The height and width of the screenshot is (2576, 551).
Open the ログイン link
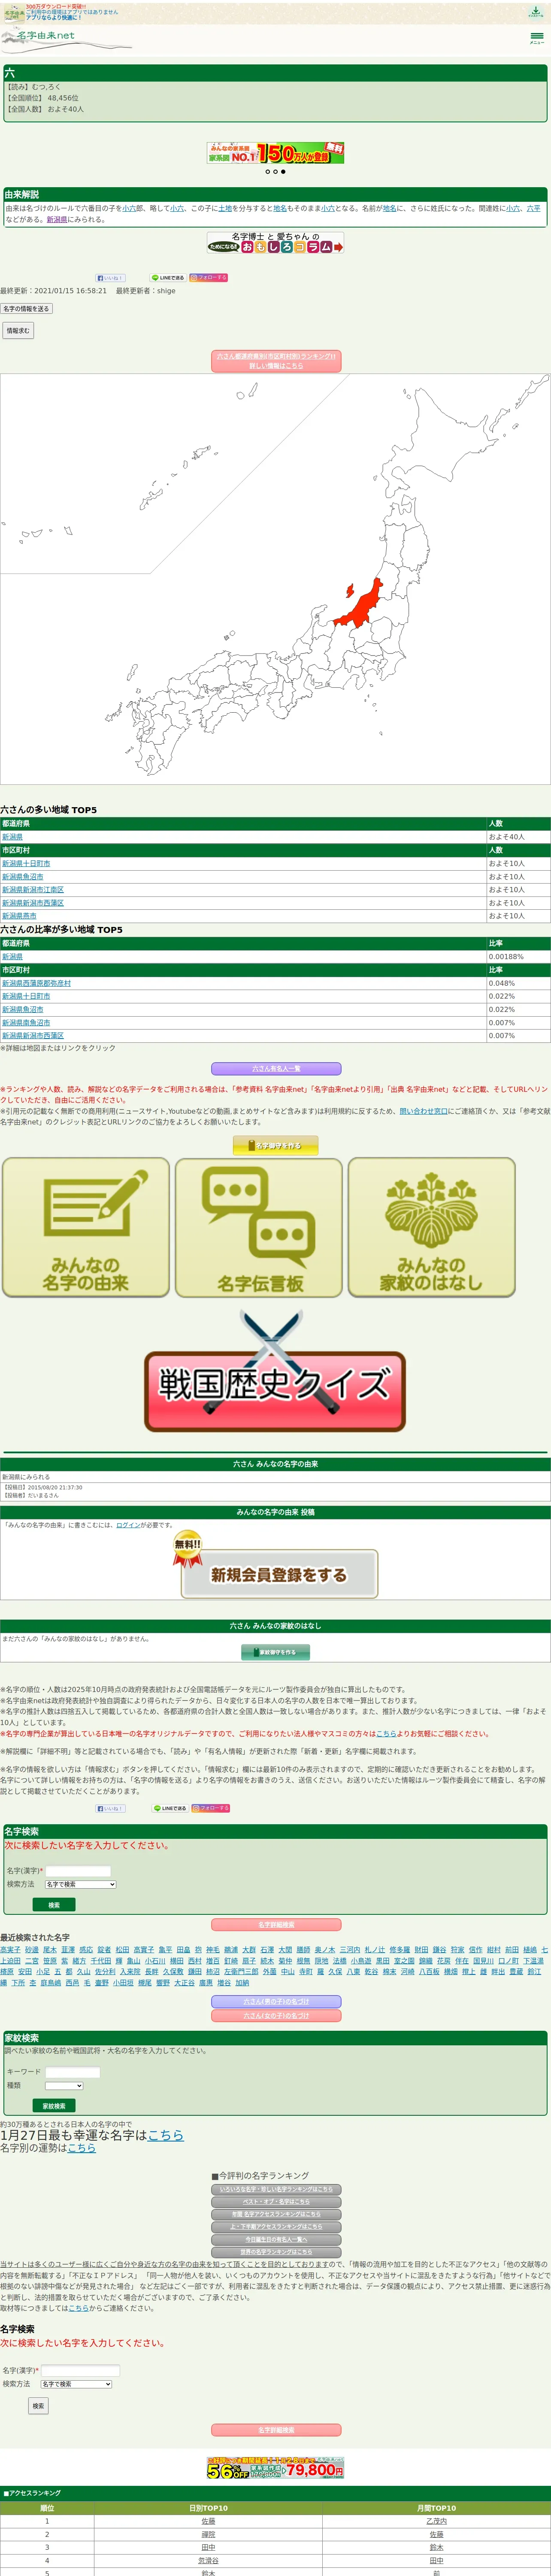128,1526
